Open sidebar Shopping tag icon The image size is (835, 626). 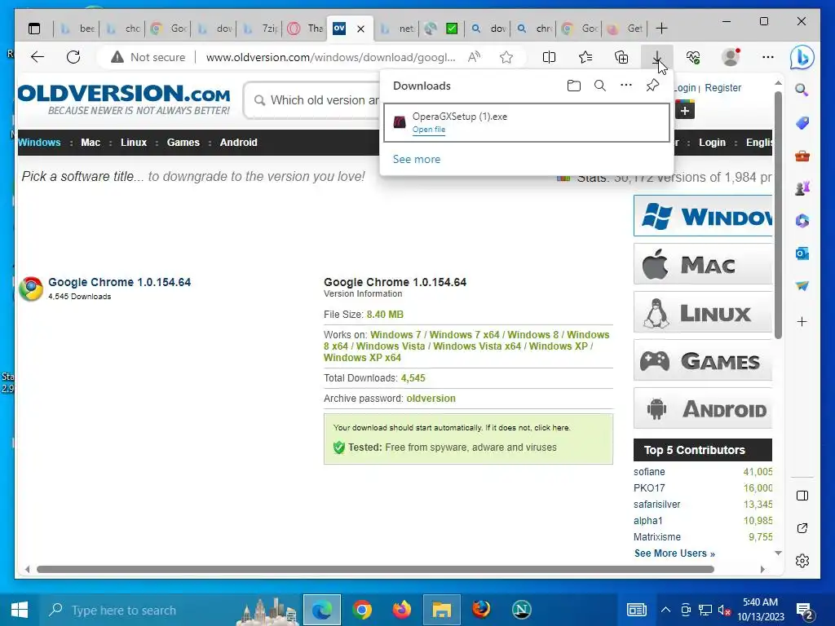tap(802, 124)
